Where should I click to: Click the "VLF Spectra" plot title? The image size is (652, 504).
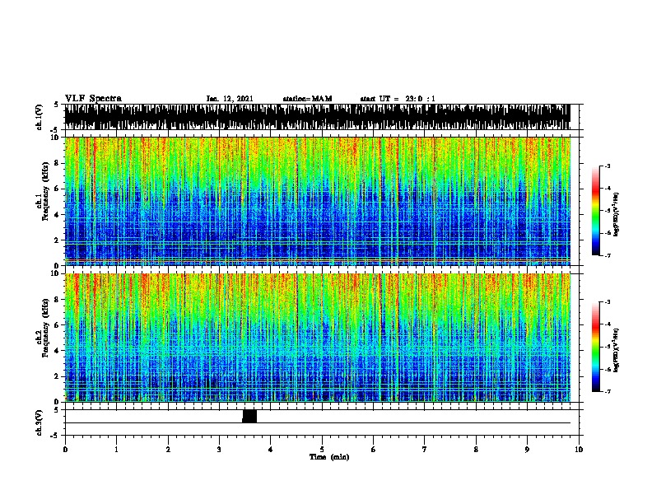coord(93,99)
